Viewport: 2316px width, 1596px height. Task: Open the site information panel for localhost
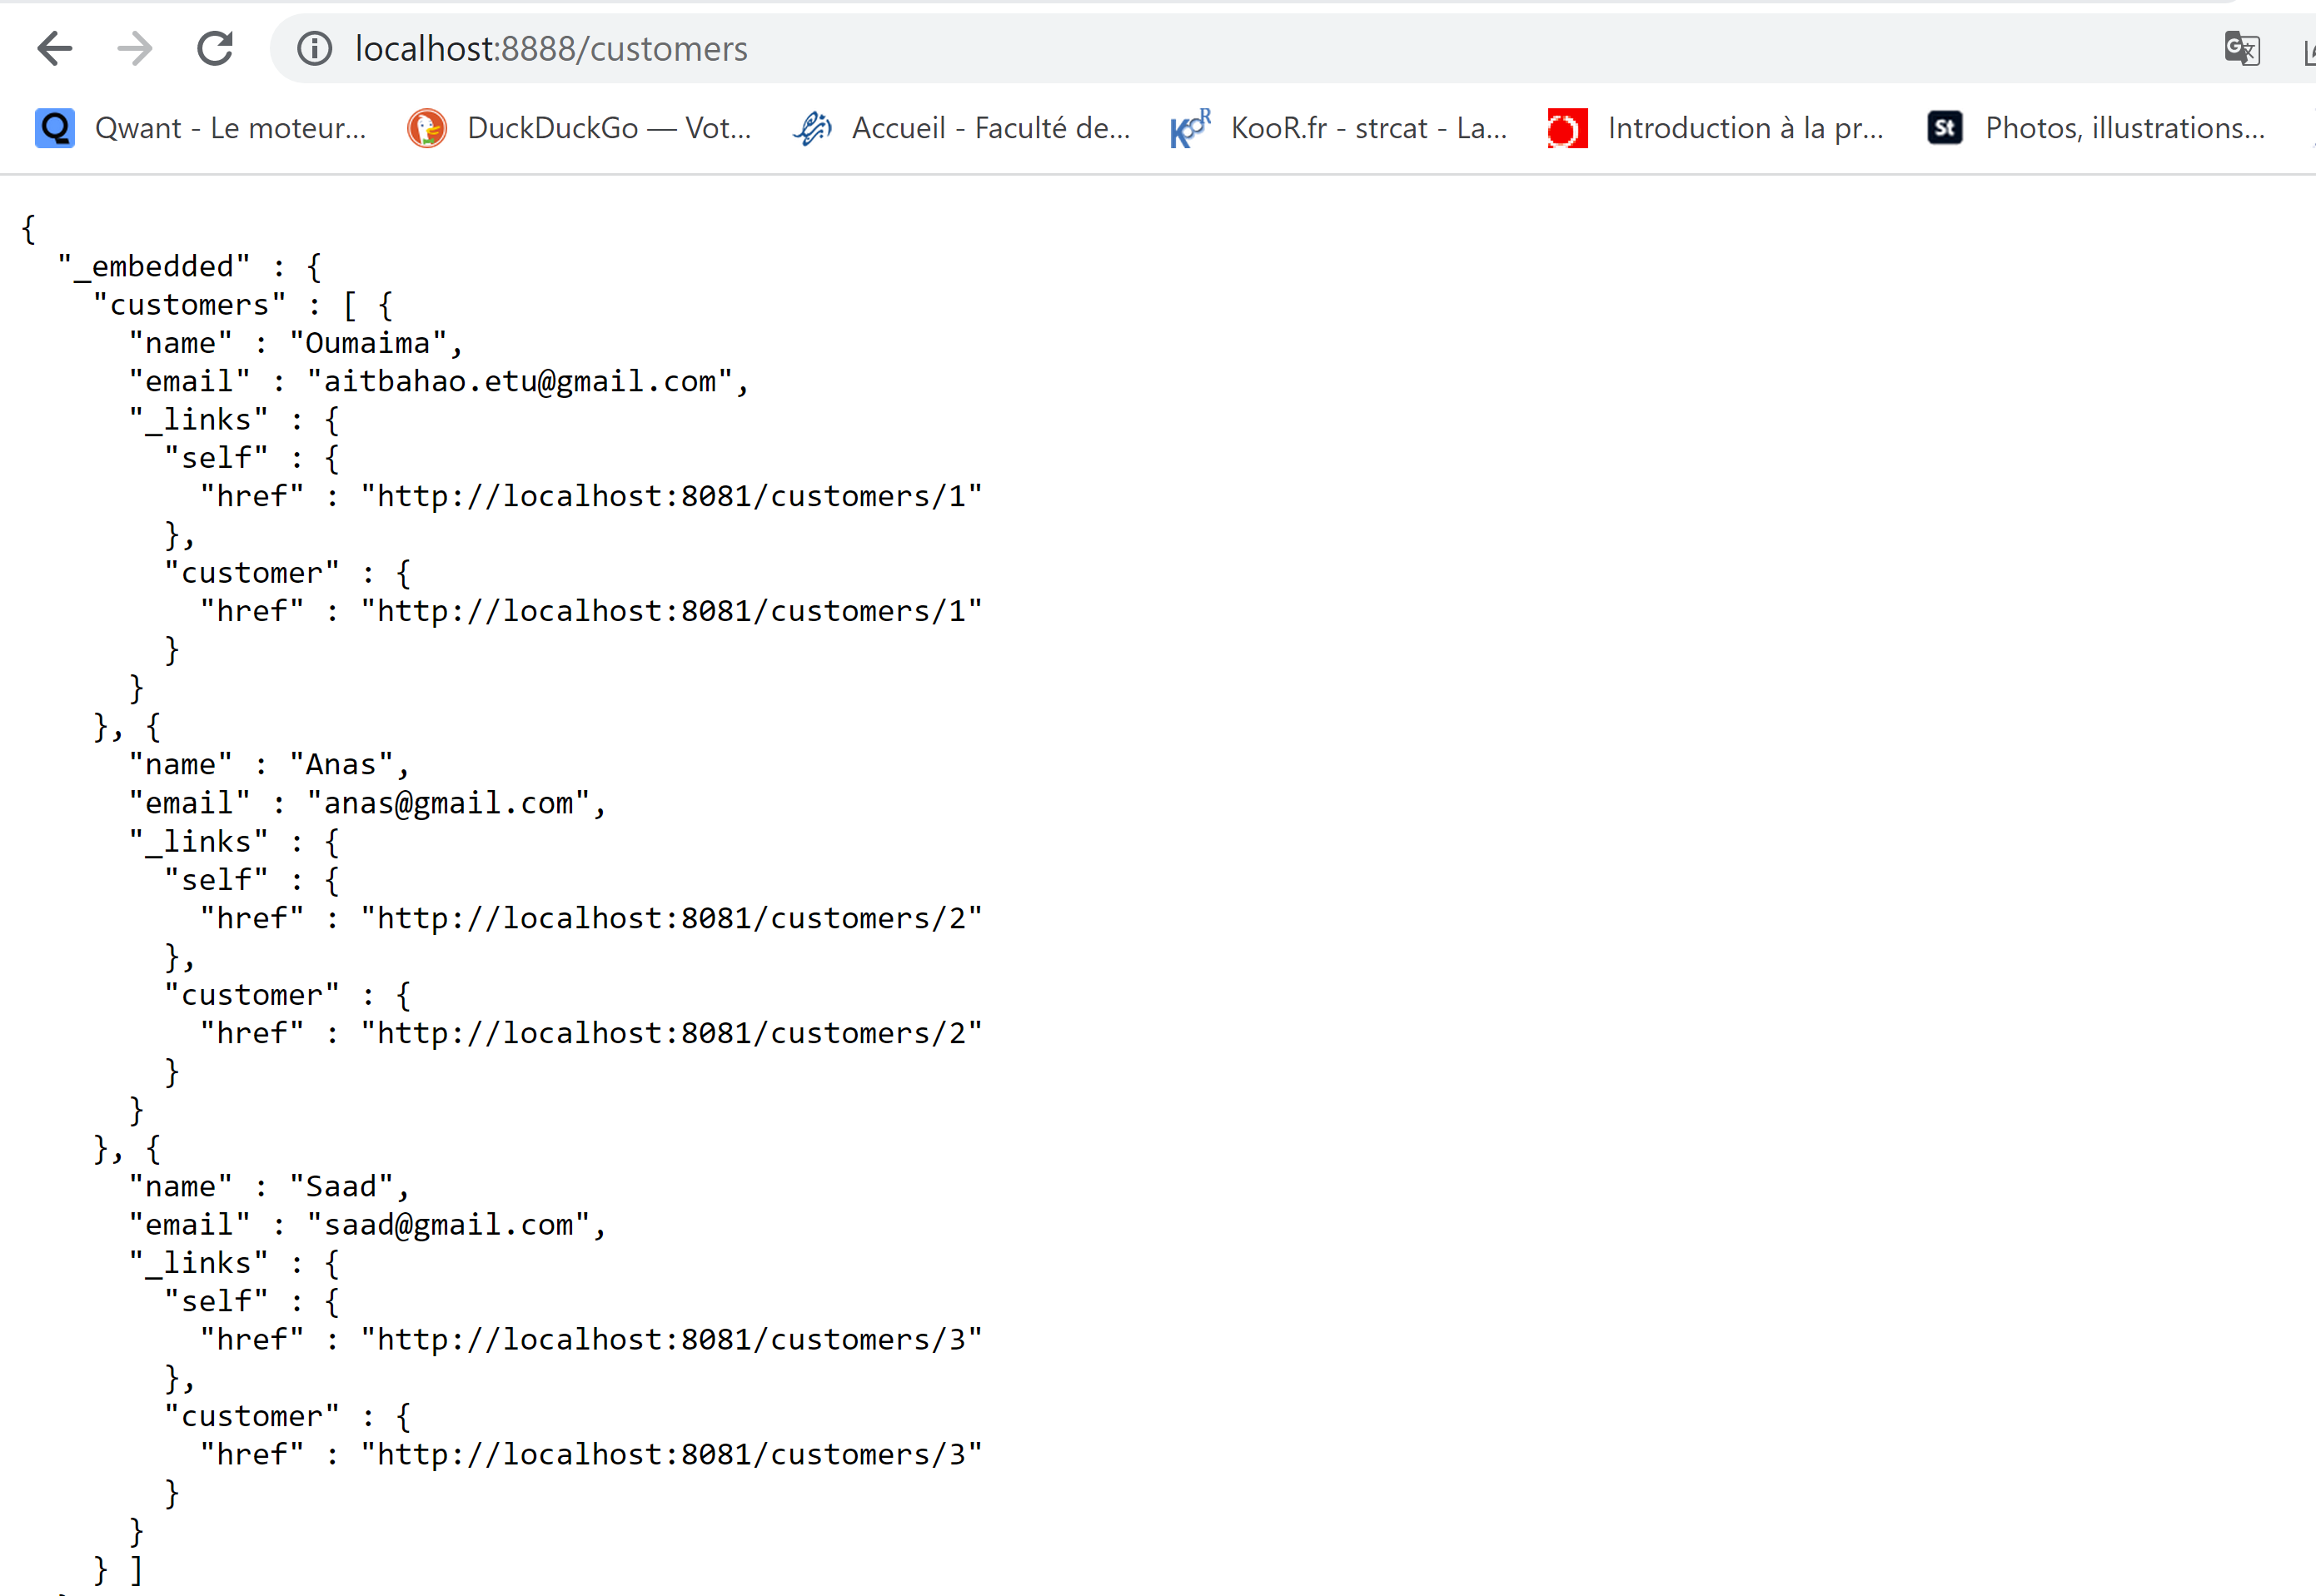pyautogui.click(x=314, y=48)
